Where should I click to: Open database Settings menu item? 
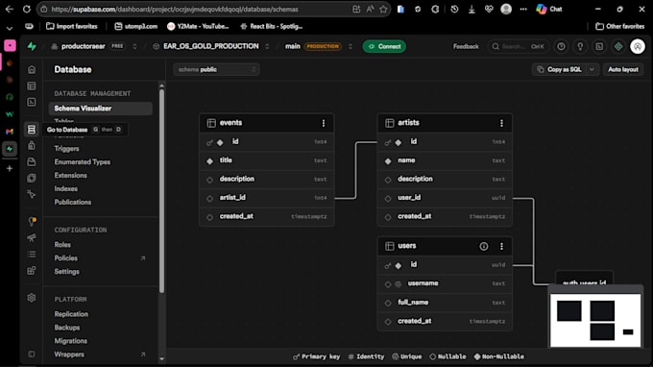pyautogui.click(x=66, y=271)
